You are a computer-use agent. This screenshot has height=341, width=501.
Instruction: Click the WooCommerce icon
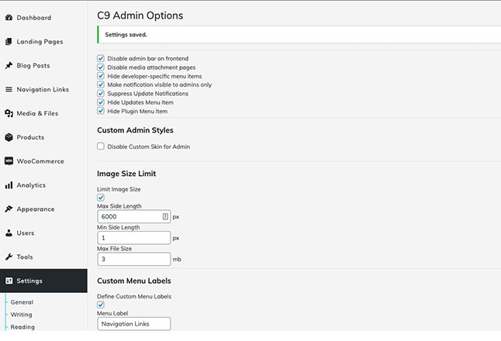click(x=9, y=161)
